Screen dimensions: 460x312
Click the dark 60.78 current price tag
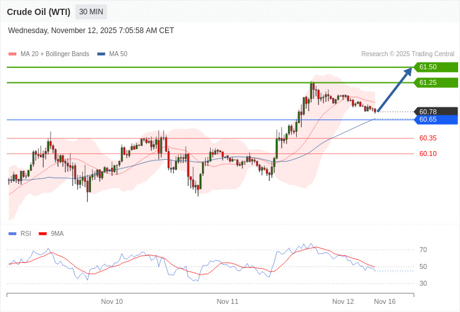[x=435, y=112]
